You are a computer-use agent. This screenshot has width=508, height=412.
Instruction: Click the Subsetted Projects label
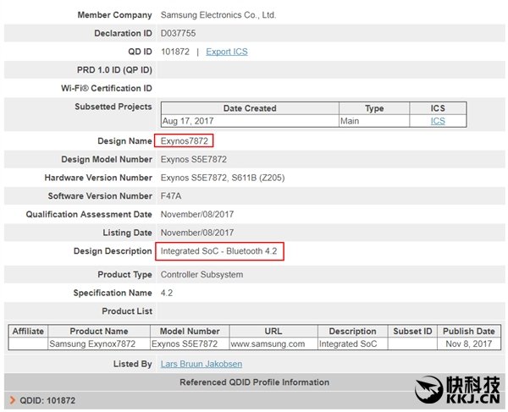click(113, 107)
